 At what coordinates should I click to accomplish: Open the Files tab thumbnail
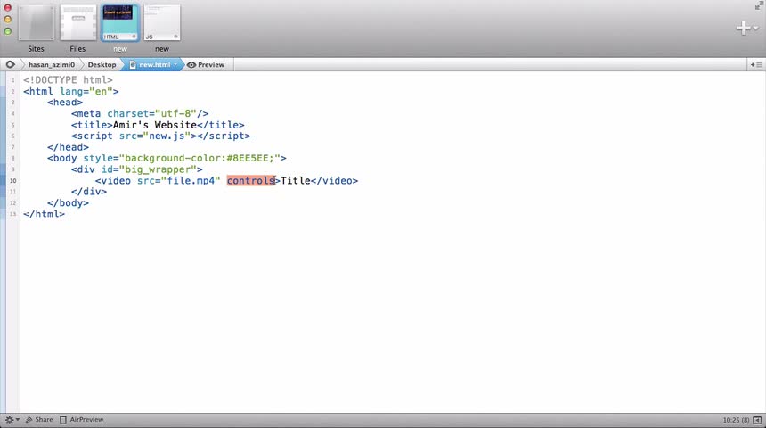pos(78,23)
